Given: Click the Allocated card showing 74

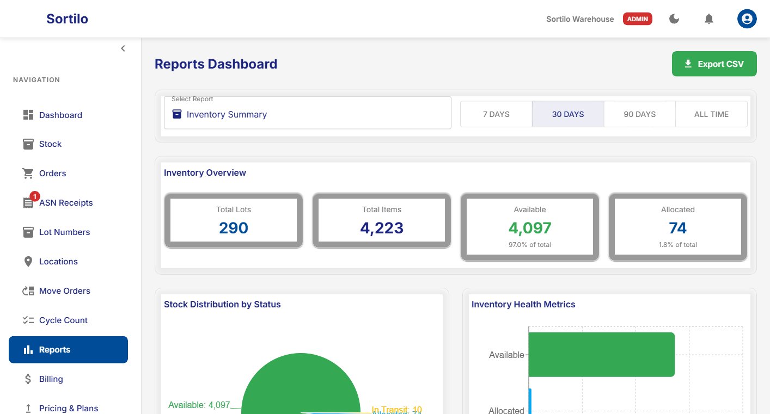Looking at the screenshot, I should pyautogui.click(x=678, y=227).
